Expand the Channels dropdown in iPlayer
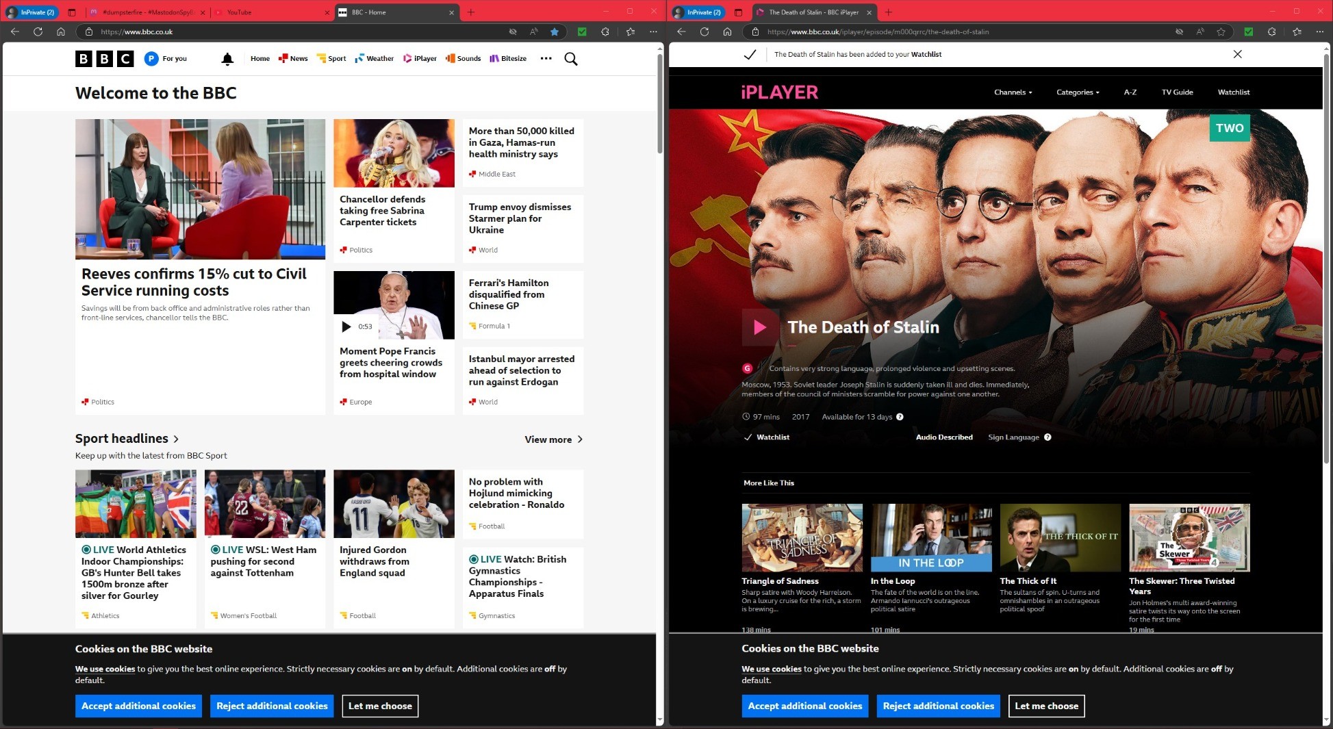 pos(1013,92)
